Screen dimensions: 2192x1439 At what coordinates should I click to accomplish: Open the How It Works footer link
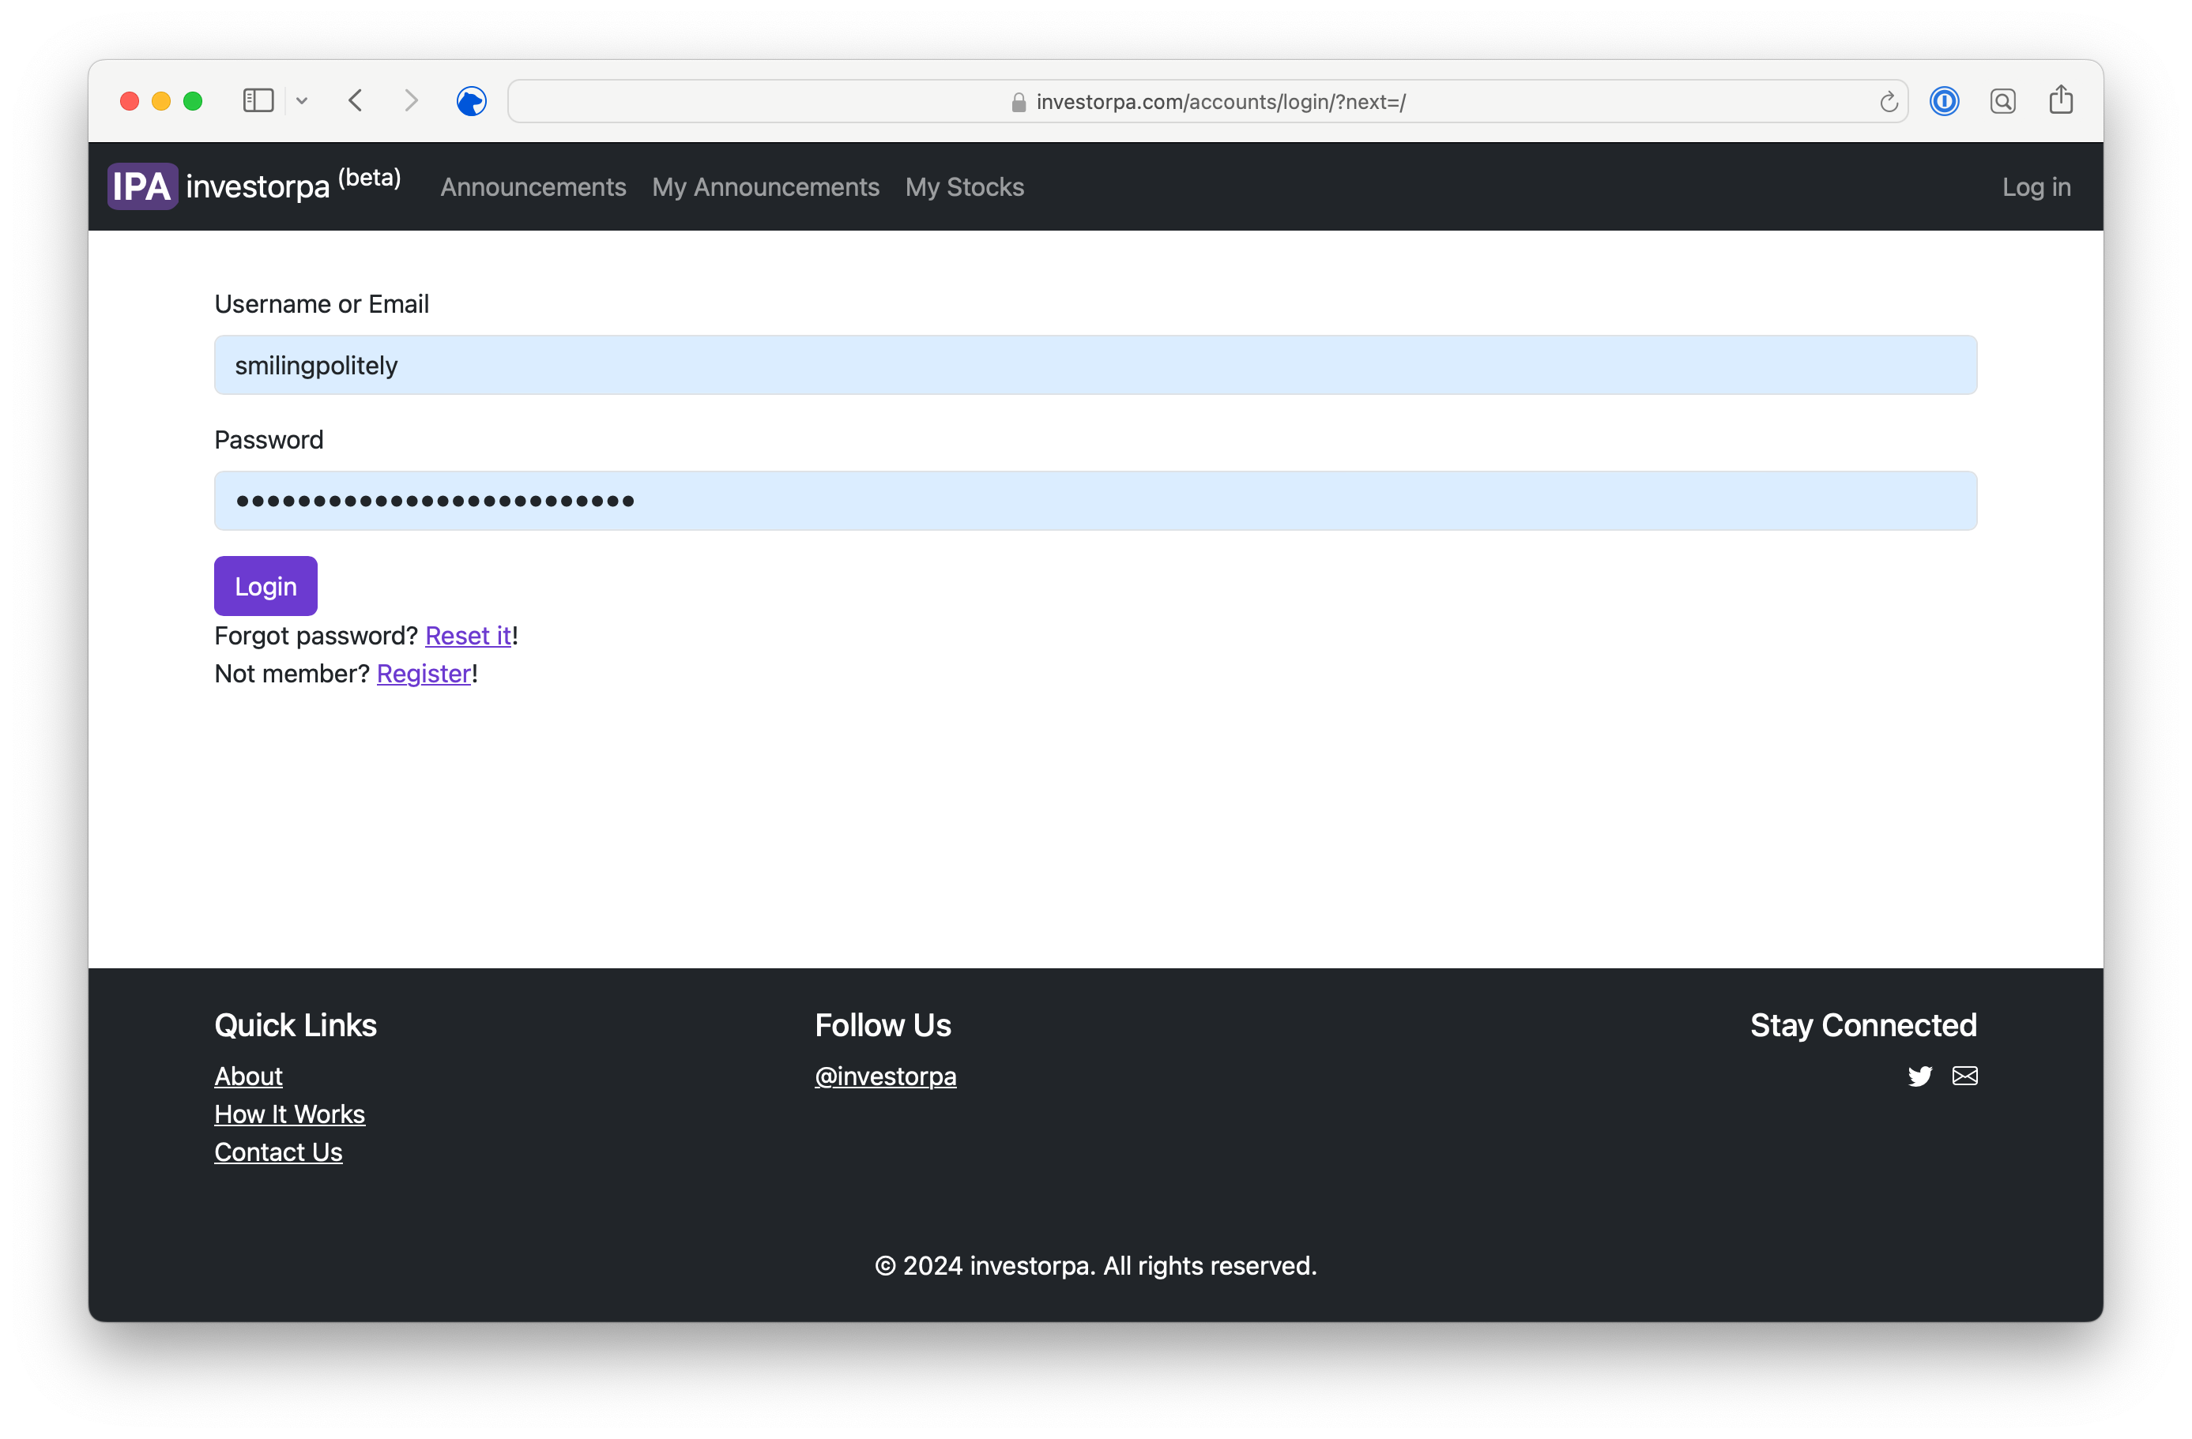pos(289,1114)
